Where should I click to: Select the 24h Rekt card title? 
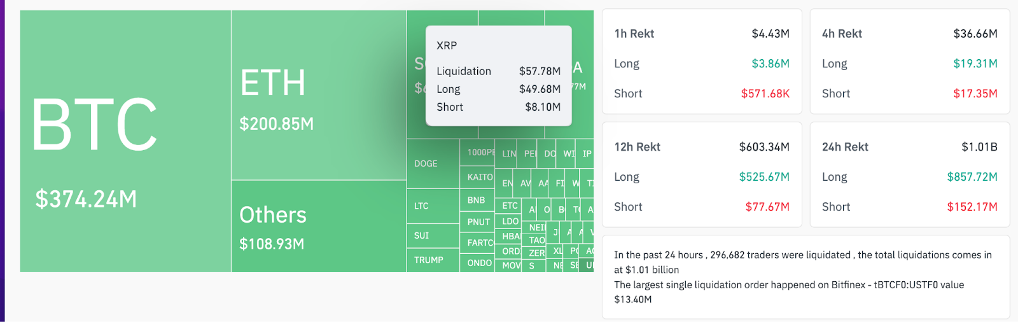pos(845,147)
